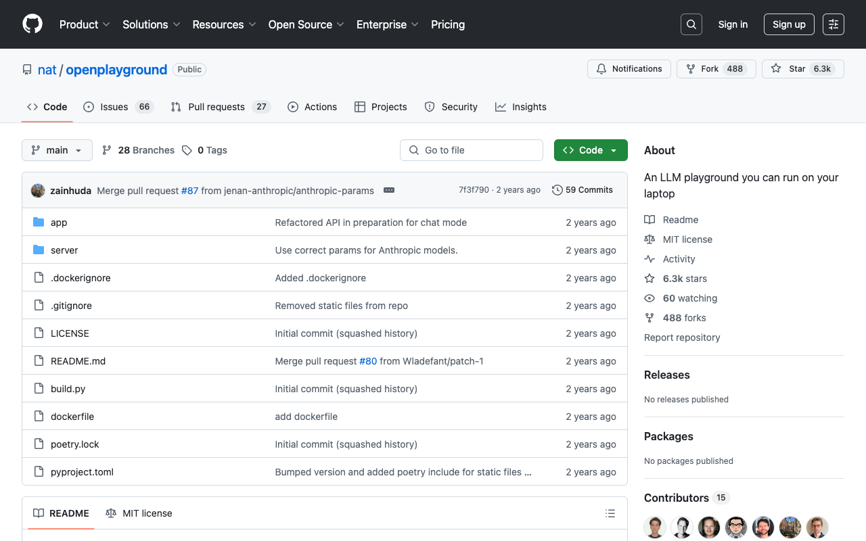Open the dockerfile file
Screen dimensions: 866x541
pyautogui.click(x=72, y=417)
